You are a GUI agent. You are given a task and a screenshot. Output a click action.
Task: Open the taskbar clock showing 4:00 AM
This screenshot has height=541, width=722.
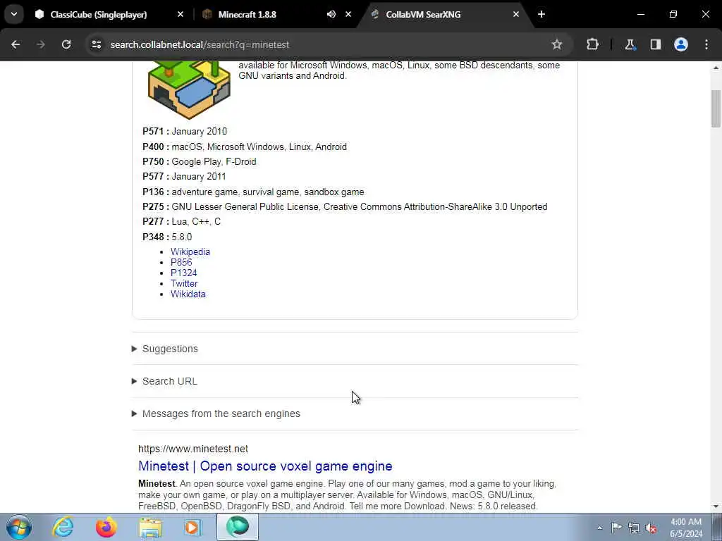tap(686, 528)
